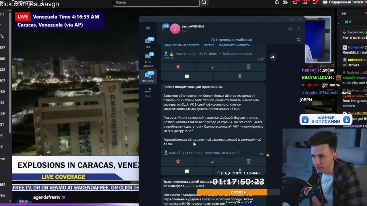Click user silhouette button under SVTV NEWS message

tap(240, 76)
